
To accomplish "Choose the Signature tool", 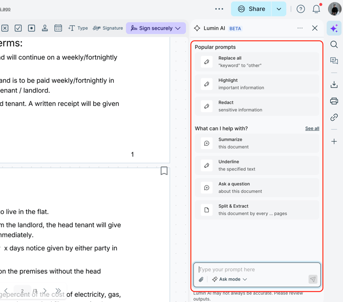I will 108,28.
